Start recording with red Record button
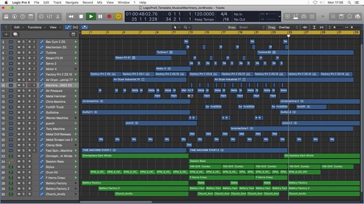The height and width of the screenshot is (204, 364). [x=109, y=16]
